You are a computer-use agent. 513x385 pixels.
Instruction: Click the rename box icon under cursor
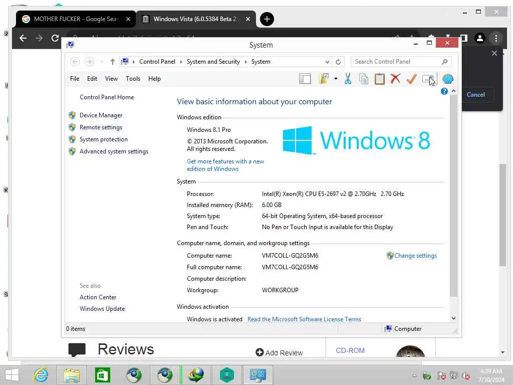(428, 79)
